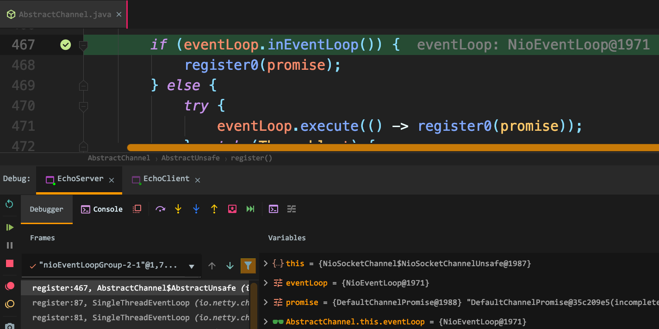Click line number 471 in the gutter
Screen dimensions: 659x329
coord(23,126)
